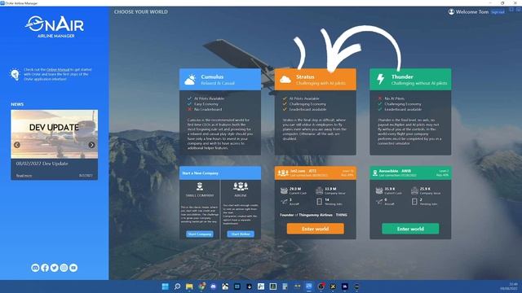This screenshot has height=293, width=522.
Task: Click the Stratus company card orange header
Action: point(316,173)
